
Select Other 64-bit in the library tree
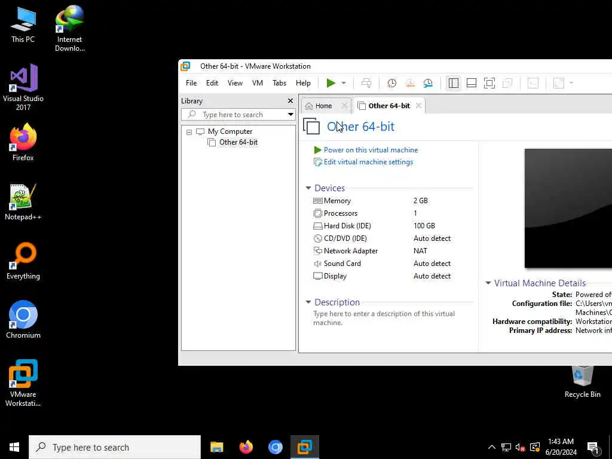238,142
